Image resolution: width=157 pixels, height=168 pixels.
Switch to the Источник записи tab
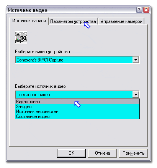tap(29, 21)
